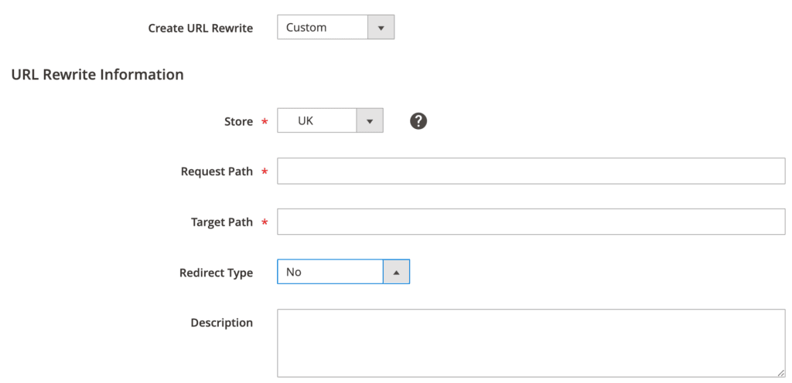
Task: Click into the Target Path text field
Action: (531, 222)
